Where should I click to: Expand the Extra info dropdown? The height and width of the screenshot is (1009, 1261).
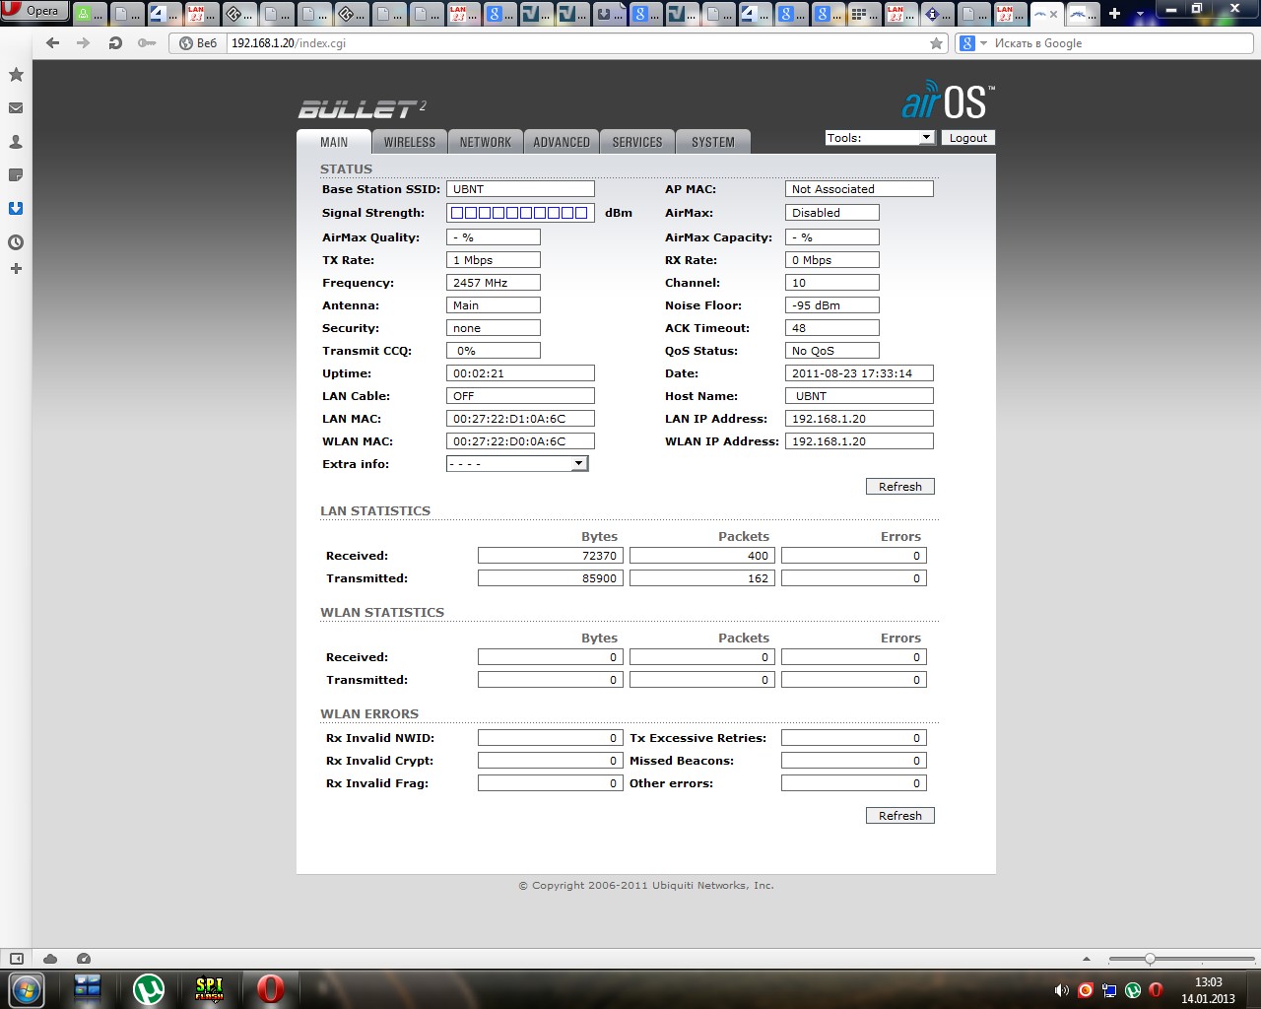[517, 463]
